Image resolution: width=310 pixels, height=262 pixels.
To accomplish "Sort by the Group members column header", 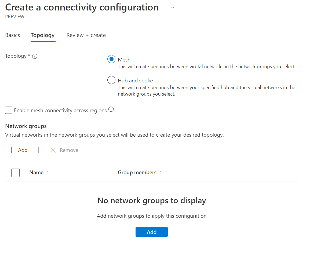I will pyautogui.click(x=137, y=173).
